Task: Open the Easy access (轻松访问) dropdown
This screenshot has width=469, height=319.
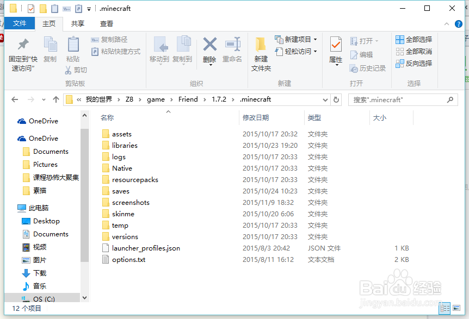Action: pos(296,52)
